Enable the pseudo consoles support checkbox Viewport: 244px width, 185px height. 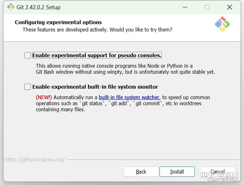28,55
